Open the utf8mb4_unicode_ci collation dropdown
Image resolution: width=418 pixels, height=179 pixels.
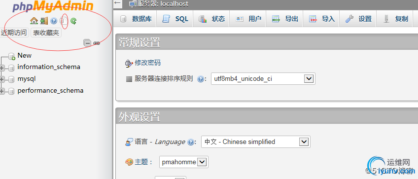263,79
